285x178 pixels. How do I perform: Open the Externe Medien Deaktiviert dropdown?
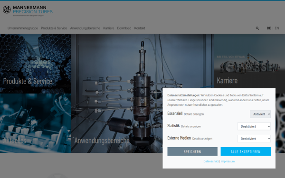(254, 139)
